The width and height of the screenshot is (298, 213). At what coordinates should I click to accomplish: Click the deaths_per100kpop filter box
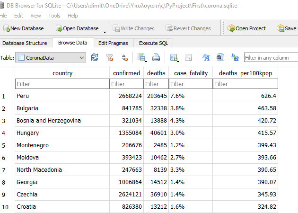click(245, 84)
